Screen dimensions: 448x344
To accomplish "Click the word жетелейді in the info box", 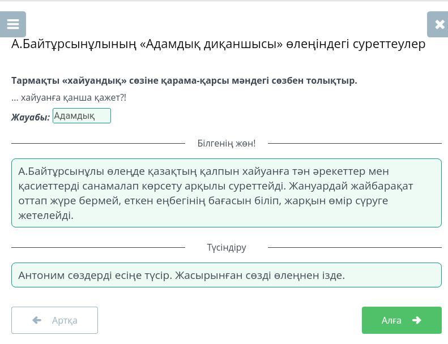I will point(46,215).
